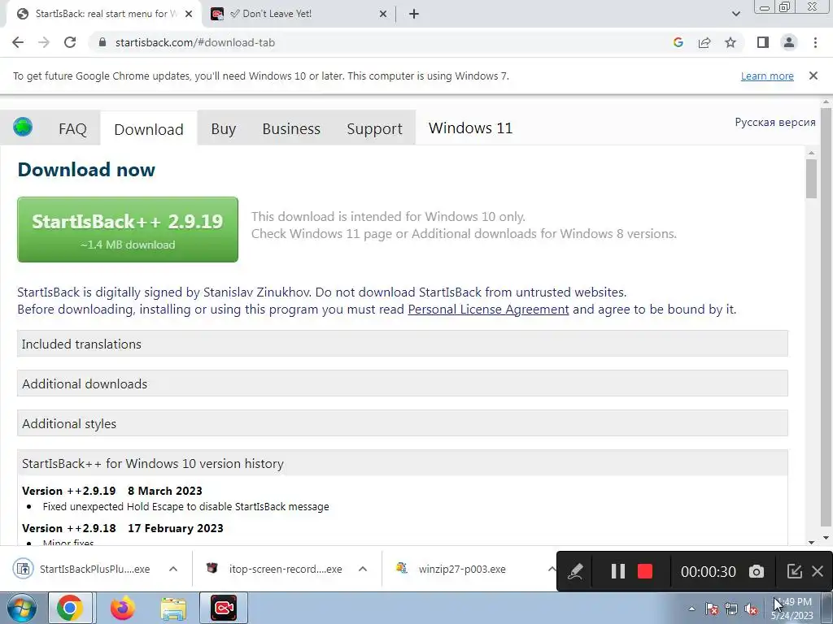Open options chevron for StartIsBackPlusPlus download
This screenshot has width=833, height=624.
pyautogui.click(x=173, y=569)
